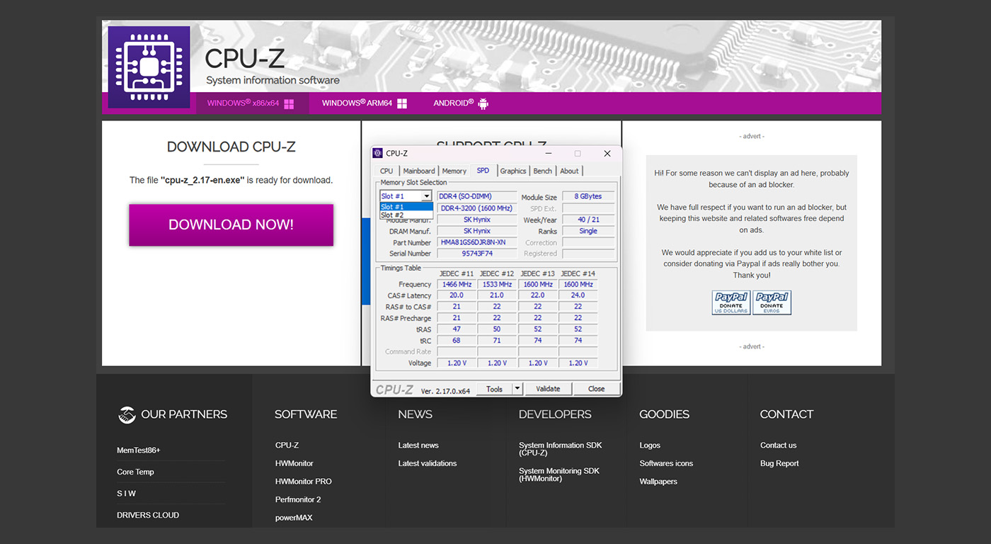This screenshot has width=991, height=544.
Task: Click the Windows logo beside x86/x64
Action: pyautogui.click(x=289, y=103)
